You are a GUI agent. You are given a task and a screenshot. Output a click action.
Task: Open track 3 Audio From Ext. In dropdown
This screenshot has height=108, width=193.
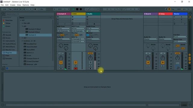(x=93, y=28)
